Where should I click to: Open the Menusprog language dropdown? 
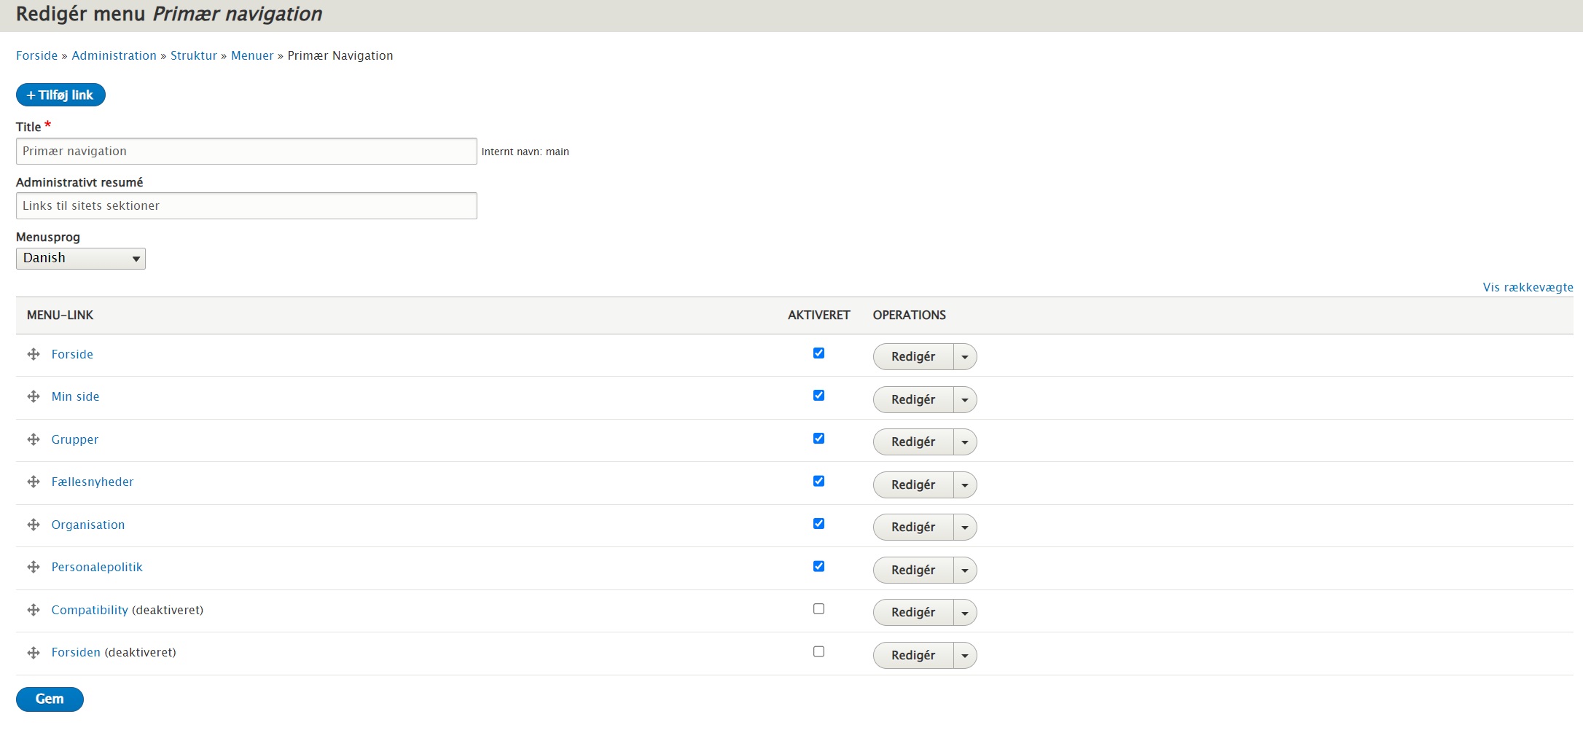(80, 259)
